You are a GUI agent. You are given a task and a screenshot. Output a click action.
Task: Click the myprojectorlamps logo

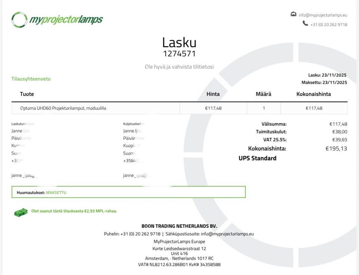[x=57, y=20]
